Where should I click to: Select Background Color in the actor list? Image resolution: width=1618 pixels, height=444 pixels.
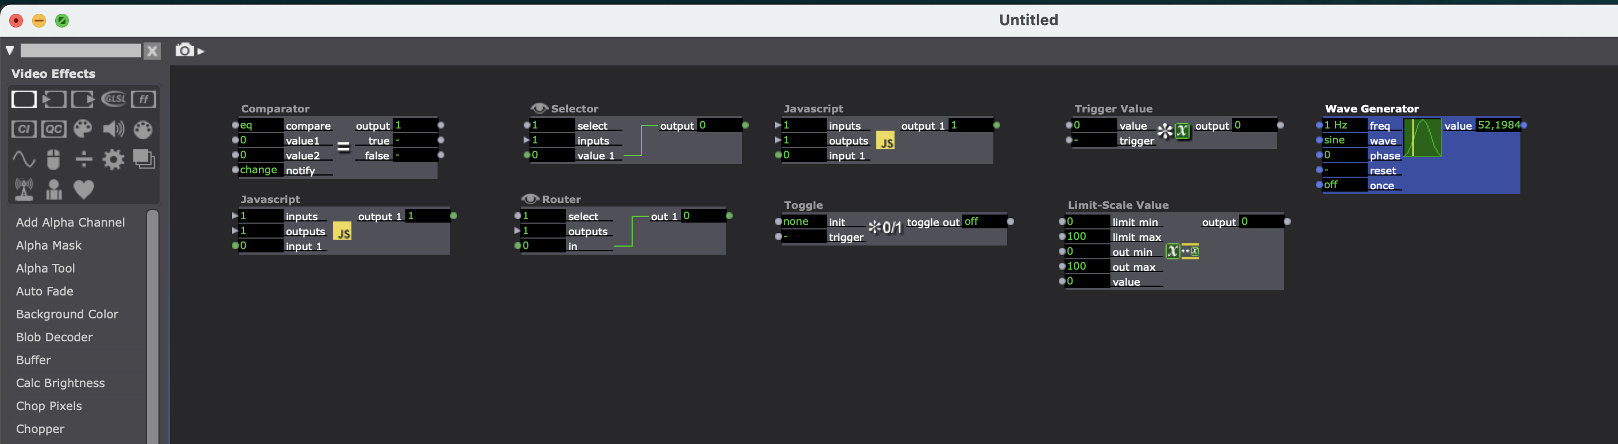(x=67, y=314)
